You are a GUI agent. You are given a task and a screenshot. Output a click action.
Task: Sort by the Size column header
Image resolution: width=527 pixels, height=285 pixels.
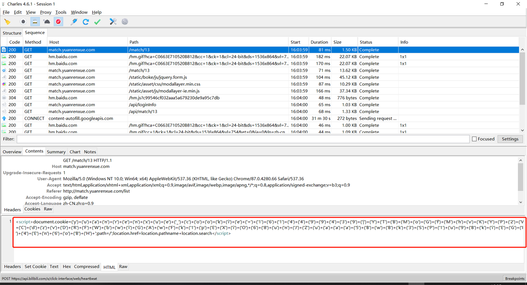(x=344, y=42)
